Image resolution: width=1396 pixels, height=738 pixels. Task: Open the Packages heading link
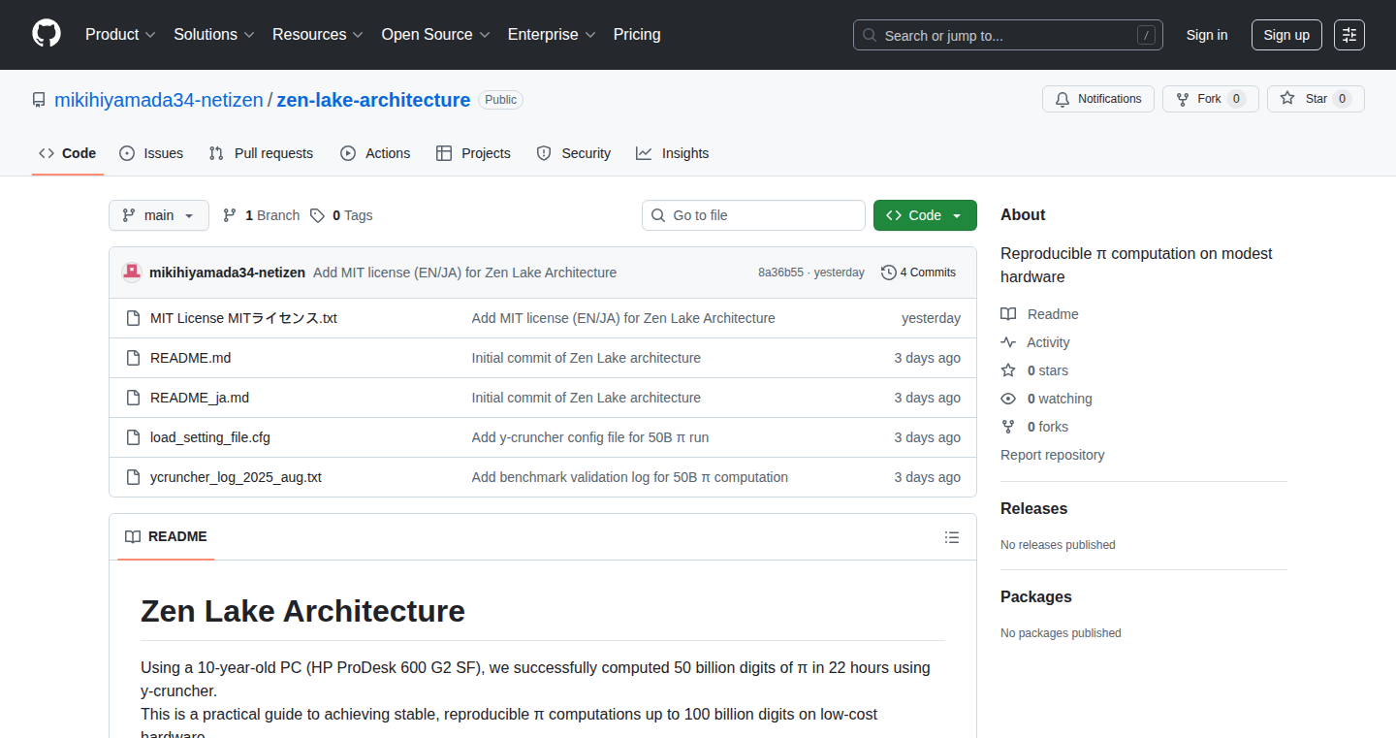pos(1036,596)
